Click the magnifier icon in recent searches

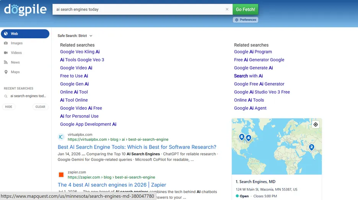(6, 96)
